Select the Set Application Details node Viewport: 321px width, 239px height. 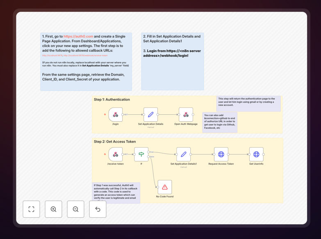pyautogui.click(x=151, y=114)
